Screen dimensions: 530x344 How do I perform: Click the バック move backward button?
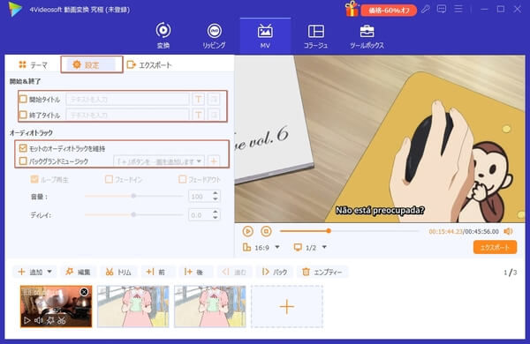[x=275, y=272]
